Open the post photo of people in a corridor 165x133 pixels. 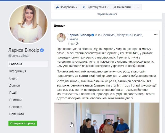(x=106, y=118)
